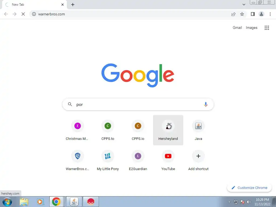Show hidden system tray icons
This screenshot has width=276, height=207.
[x=229, y=202]
